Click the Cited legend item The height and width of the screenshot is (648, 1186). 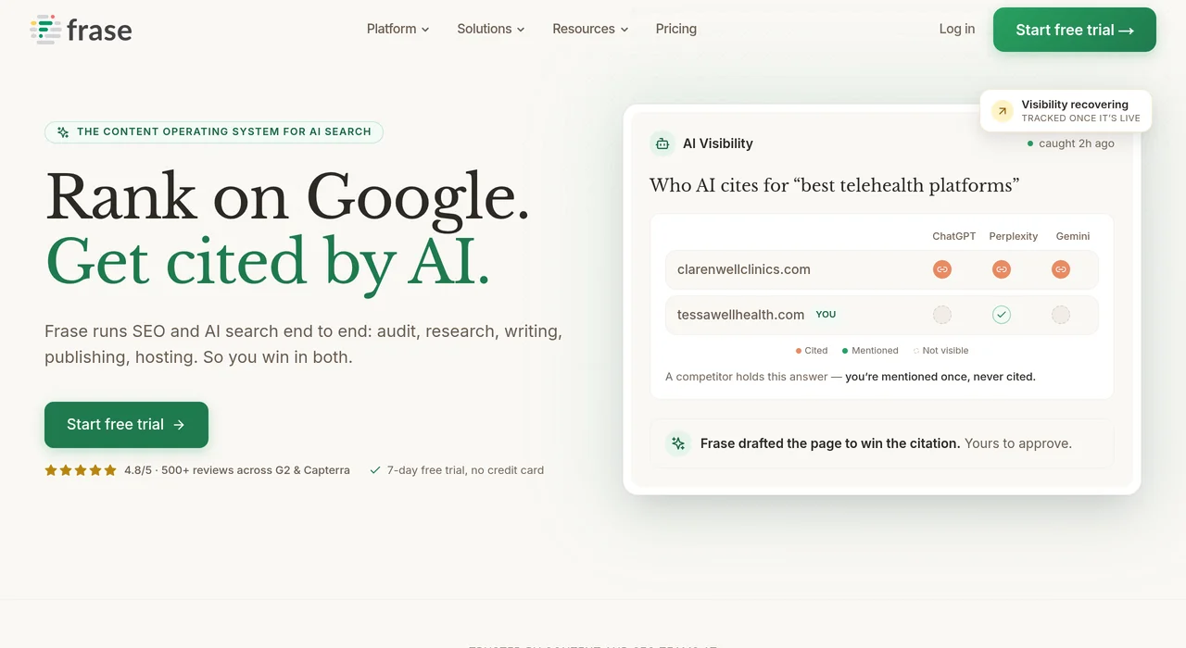[x=812, y=351]
